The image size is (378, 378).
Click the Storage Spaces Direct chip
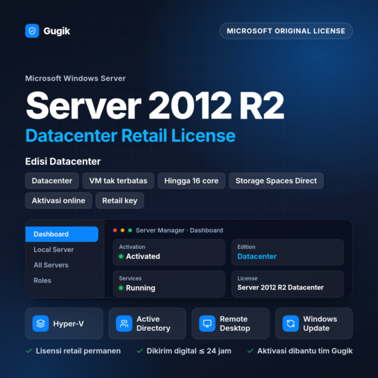(276, 181)
